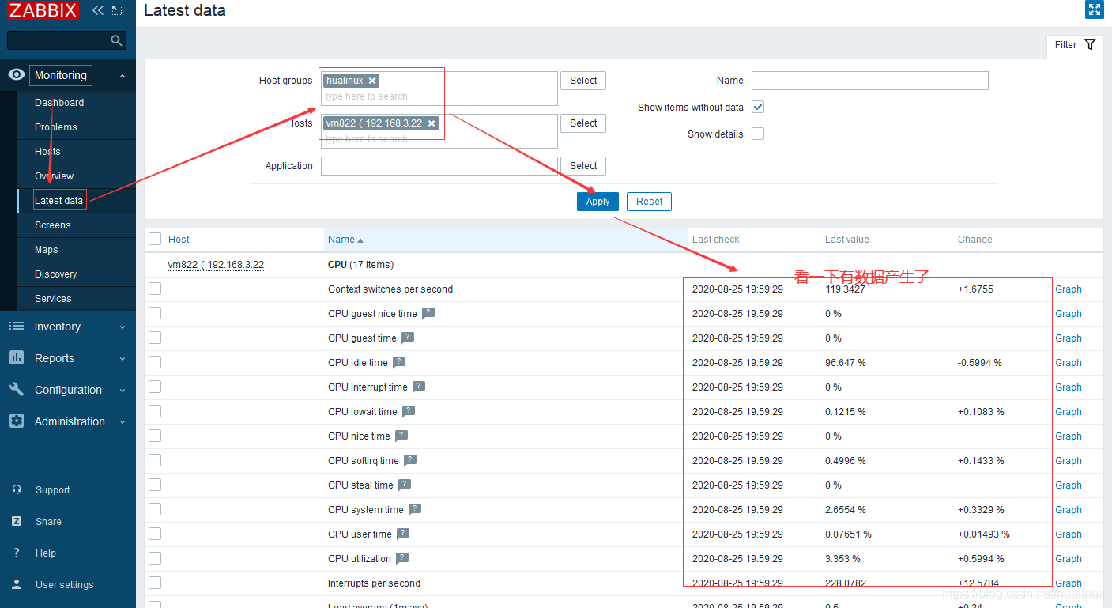Open the Administration icon in sidebar
Screen dimensions: 1112x608
16,421
